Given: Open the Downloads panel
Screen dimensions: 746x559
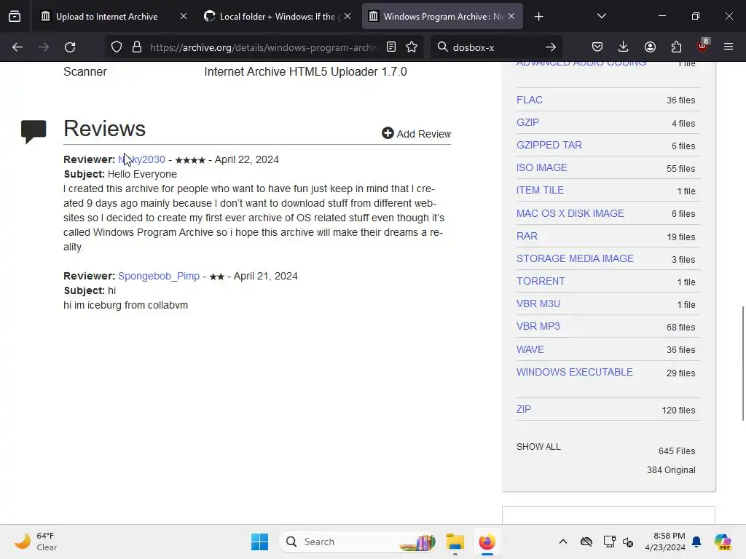Looking at the screenshot, I should 624,47.
